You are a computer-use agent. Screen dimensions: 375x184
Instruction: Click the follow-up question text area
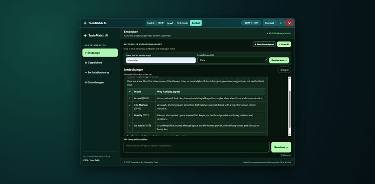coord(197,147)
